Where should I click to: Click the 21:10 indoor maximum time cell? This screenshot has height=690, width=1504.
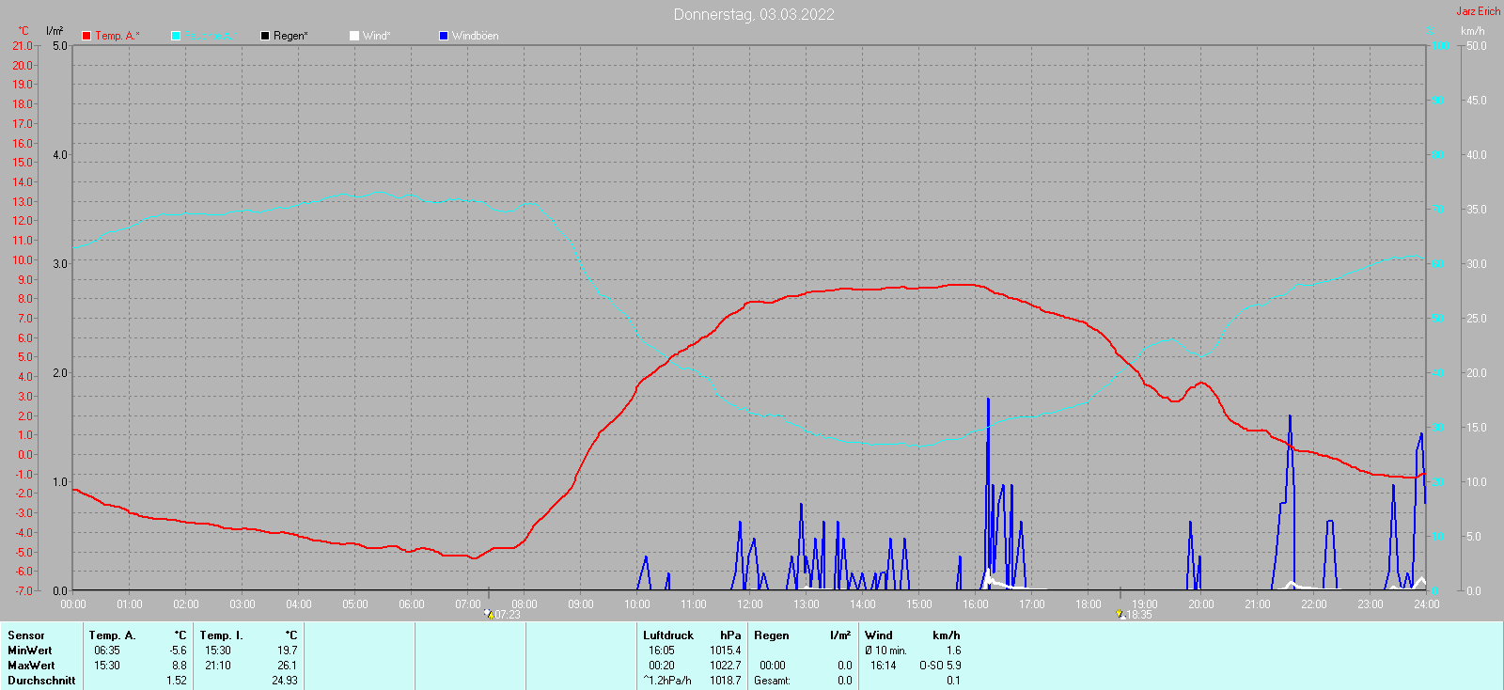(x=218, y=666)
